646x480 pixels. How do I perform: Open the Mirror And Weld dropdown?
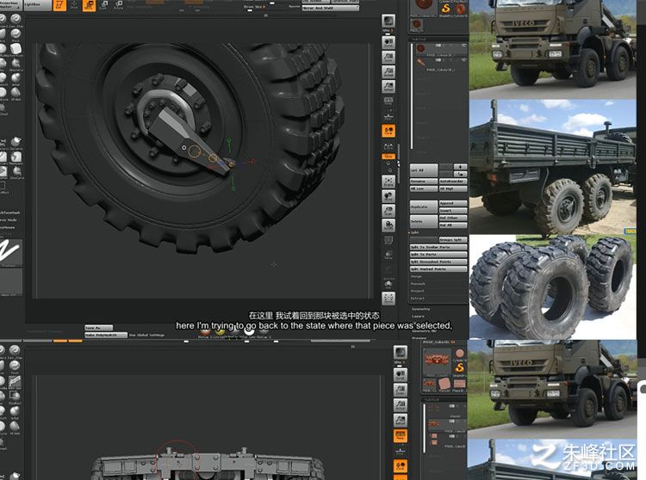[331, 8]
